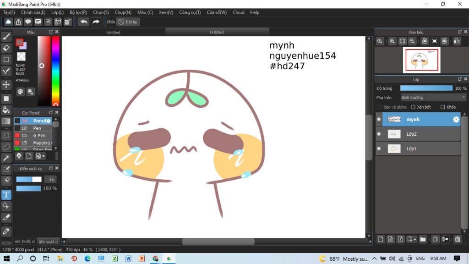Zoom in using navigator icon
This screenshot has height=264, width=469.
pyautogui.click(x=392, y=41)
